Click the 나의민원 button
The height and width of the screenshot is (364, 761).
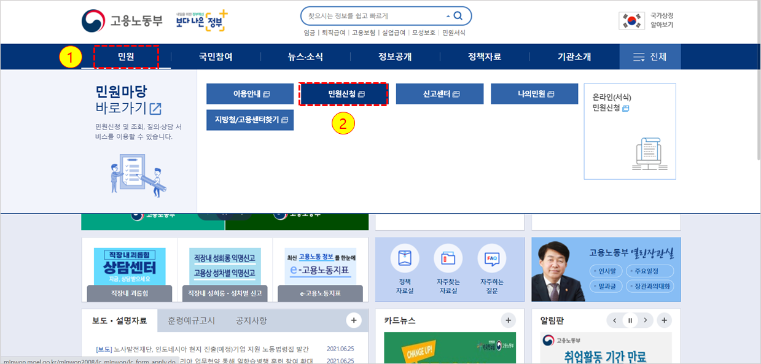coord(535,94)
